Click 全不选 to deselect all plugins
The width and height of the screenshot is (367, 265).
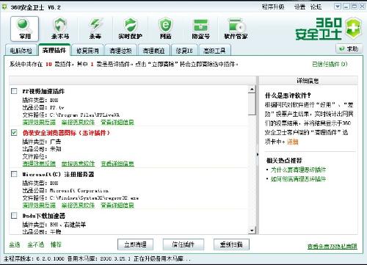pyautogui.click(x=36, y=244)
